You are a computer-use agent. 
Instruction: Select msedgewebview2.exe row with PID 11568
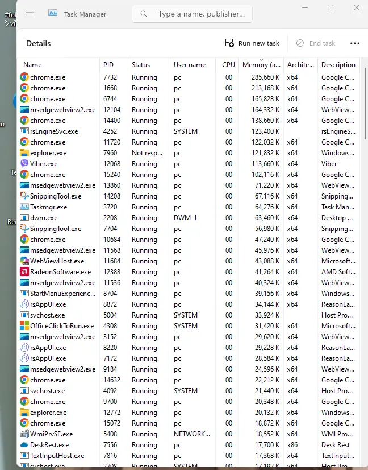(189, 250)
